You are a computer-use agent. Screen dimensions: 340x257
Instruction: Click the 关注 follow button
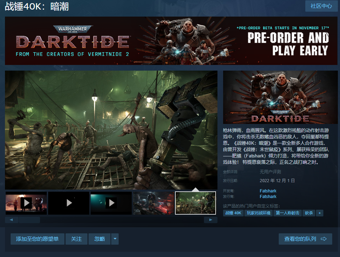coord(76,239)
